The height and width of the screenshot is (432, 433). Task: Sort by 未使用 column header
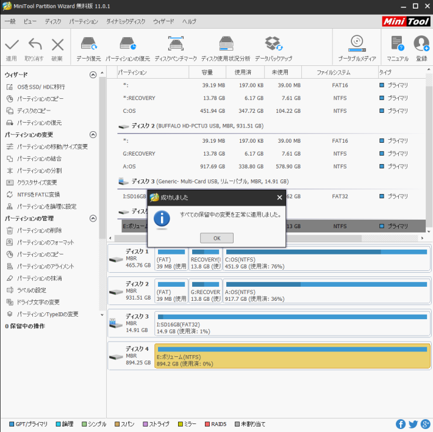click(283, 73)
